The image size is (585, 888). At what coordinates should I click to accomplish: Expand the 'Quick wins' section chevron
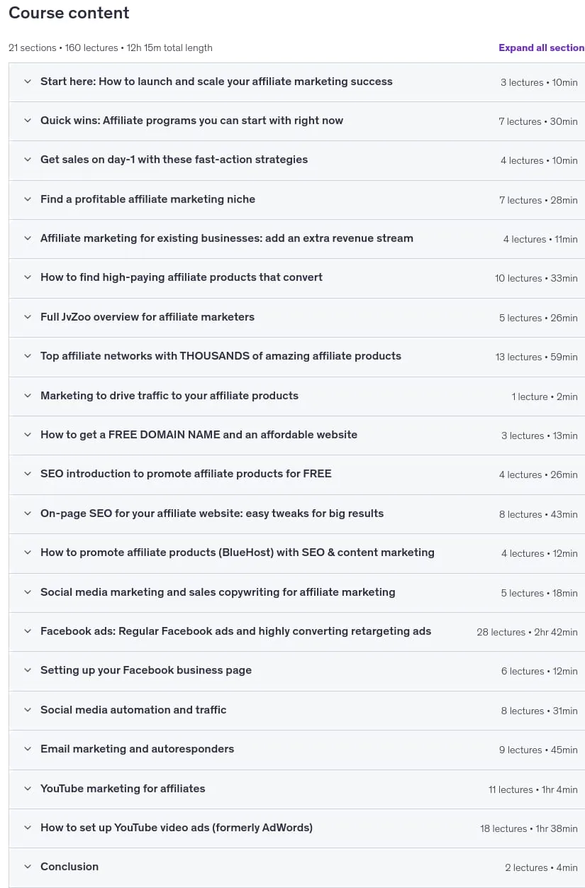tap(28, 121)
